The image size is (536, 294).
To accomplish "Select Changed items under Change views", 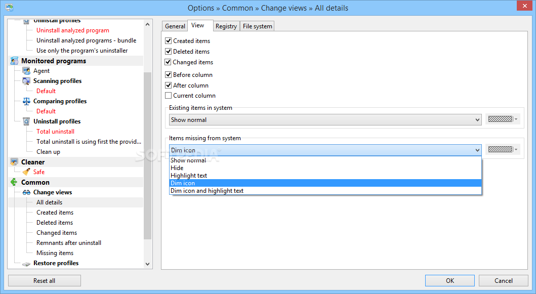I will point(57,233).
